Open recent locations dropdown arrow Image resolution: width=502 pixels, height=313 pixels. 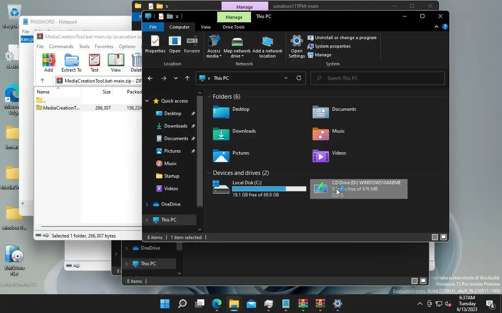[x=176, y=78]
